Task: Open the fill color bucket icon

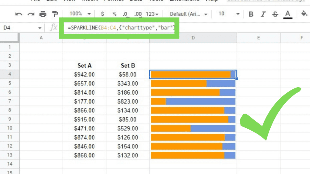Action: click(x=305, y=14)
